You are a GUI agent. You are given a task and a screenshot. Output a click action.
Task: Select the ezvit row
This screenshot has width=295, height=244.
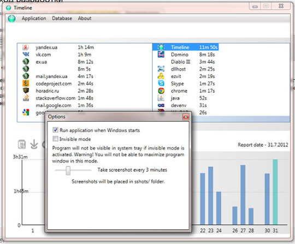pyautogui.click(x=186, y=76)
